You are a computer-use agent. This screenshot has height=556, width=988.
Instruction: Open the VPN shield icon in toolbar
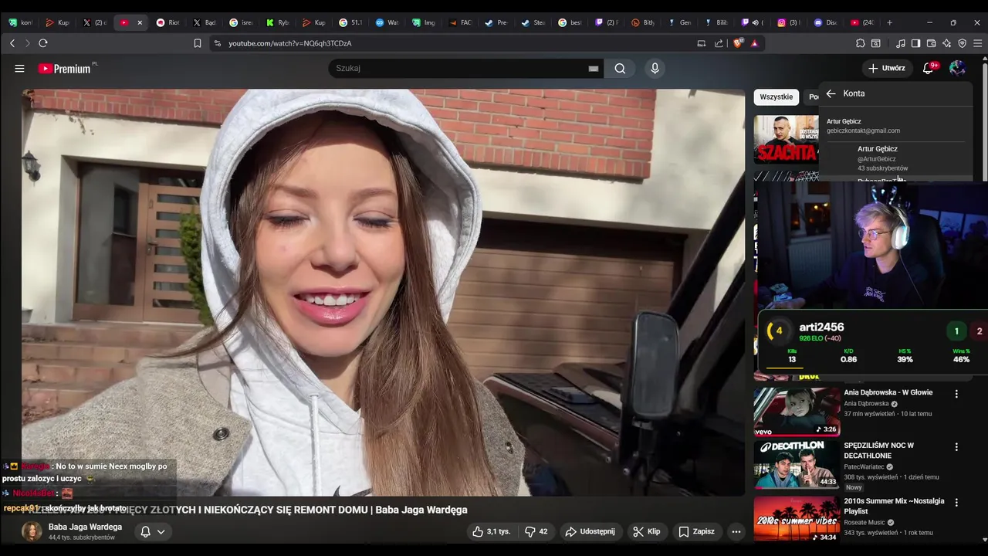click(962, 43)
